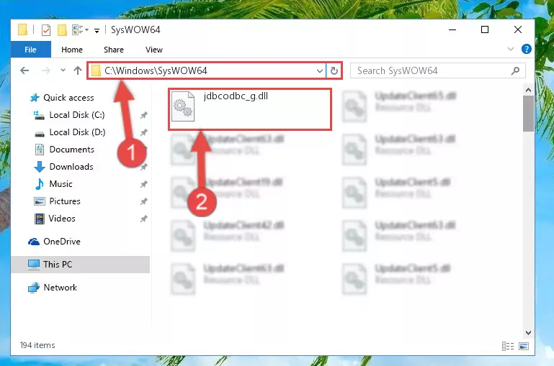Go forward with the Forward arrow
The height and width of the screenshot is (366, 554).
pos(46,70)
